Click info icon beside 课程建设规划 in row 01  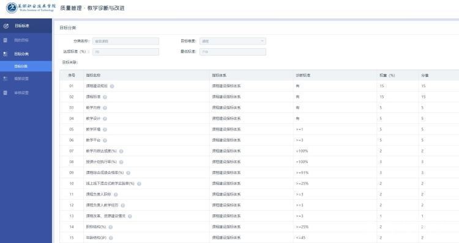(x=112, y=86)
